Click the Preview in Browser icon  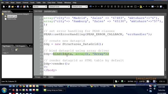[28, 7]
